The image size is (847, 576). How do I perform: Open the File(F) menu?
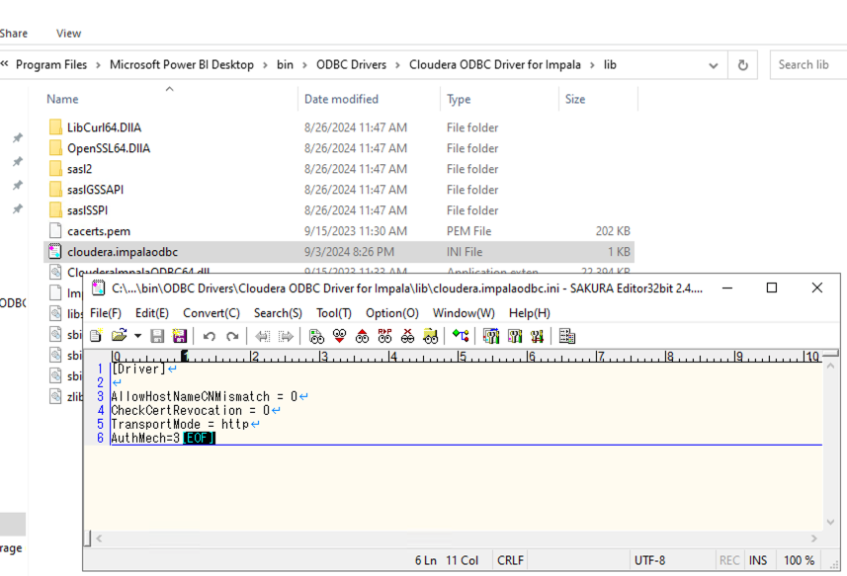(x=106, y=313)
